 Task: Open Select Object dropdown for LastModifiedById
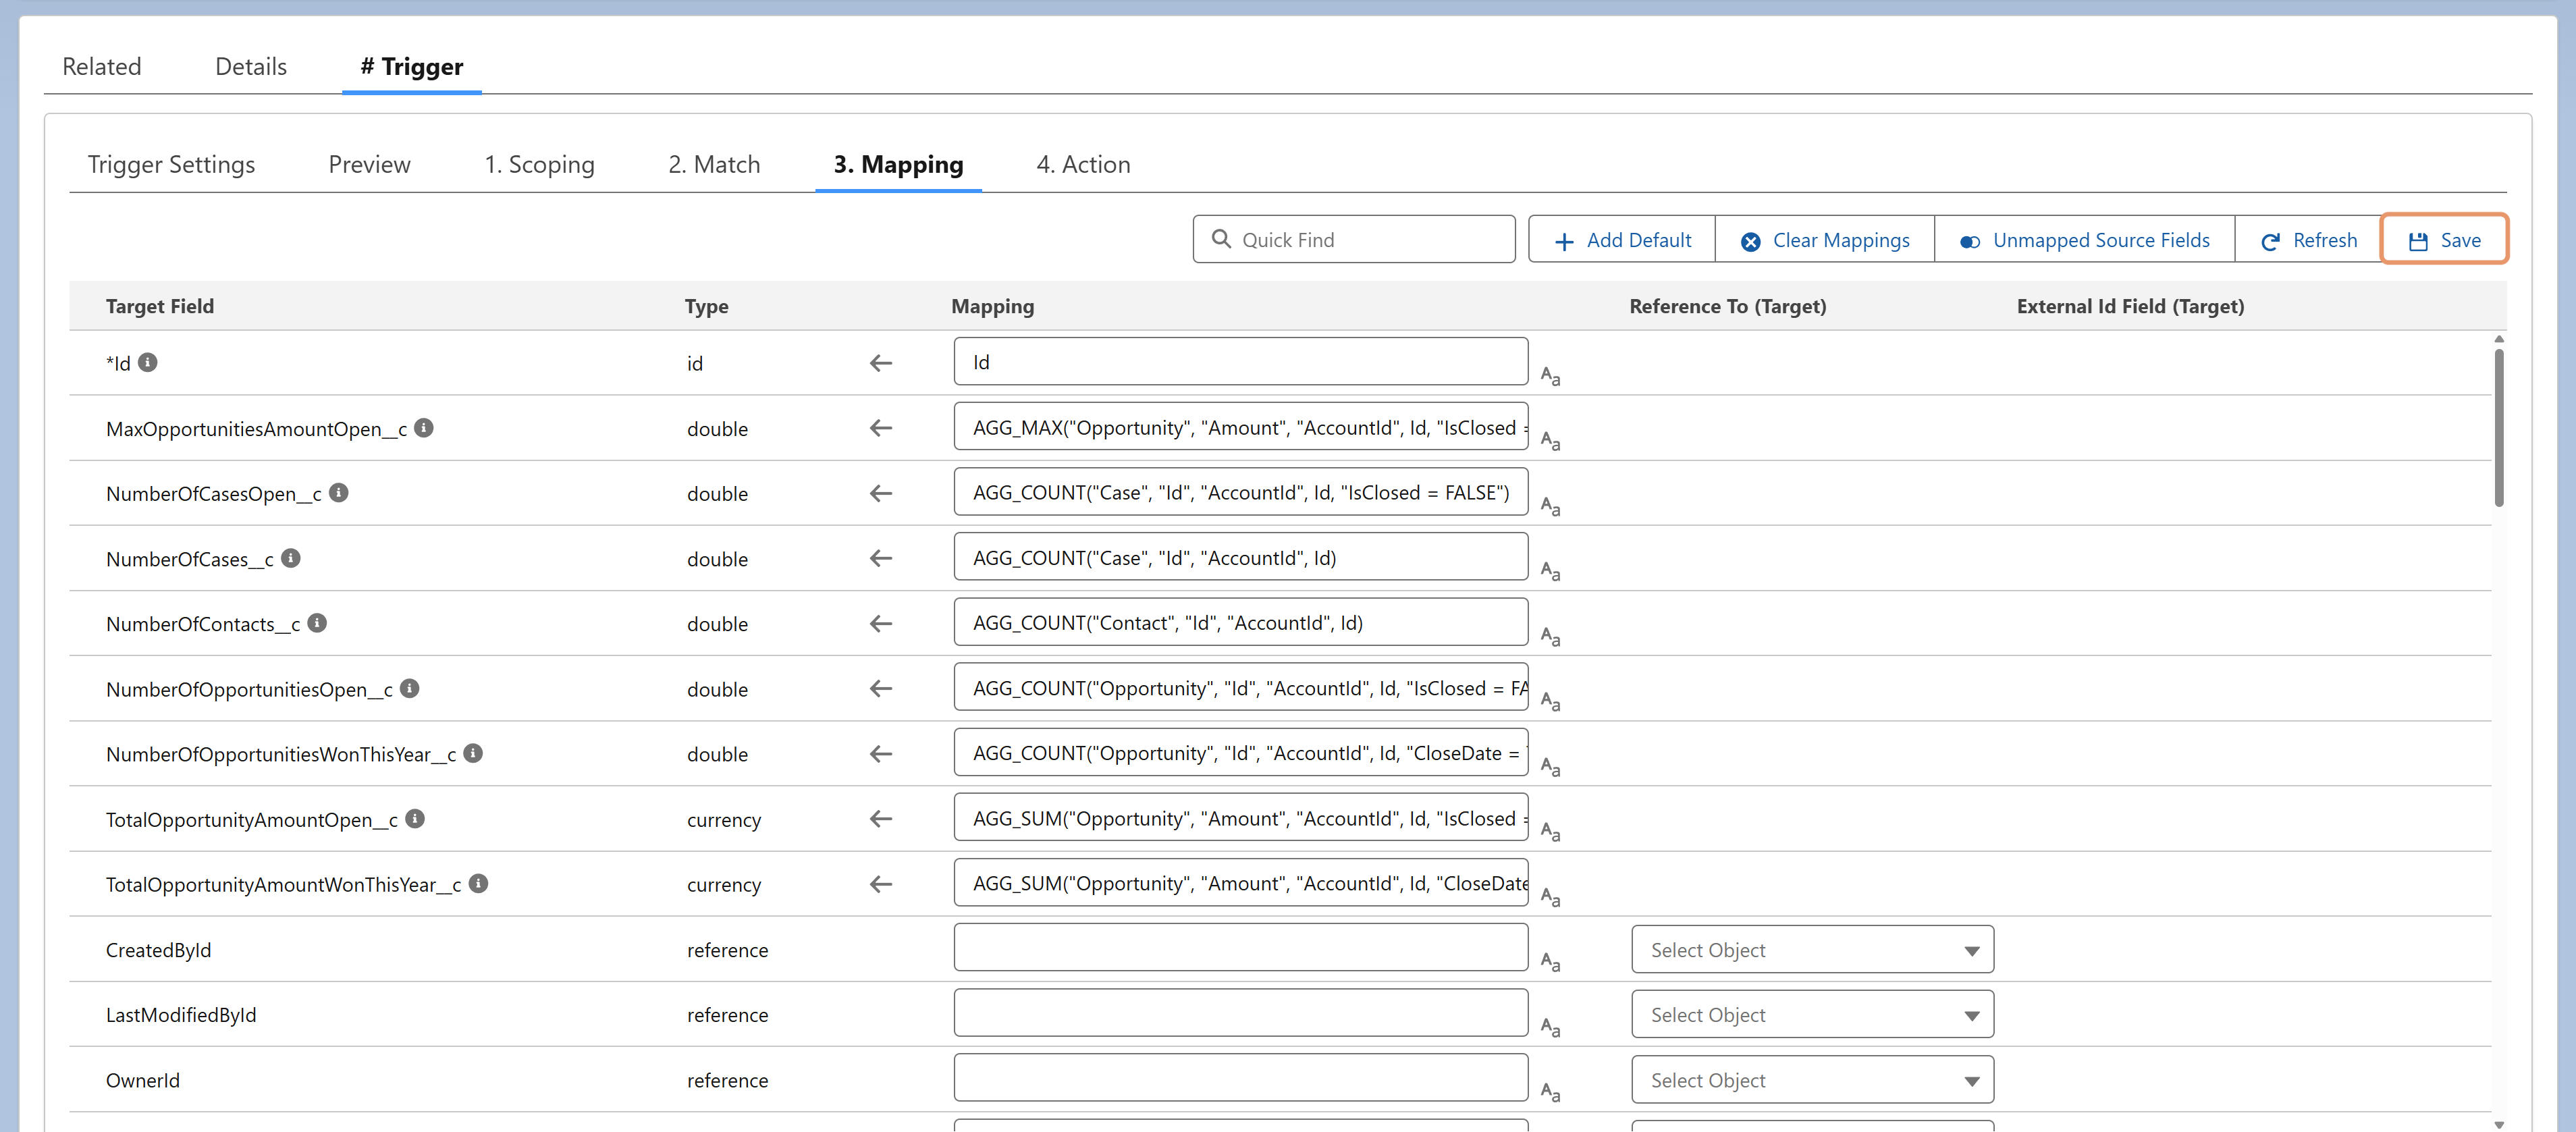point(1812,1015)
